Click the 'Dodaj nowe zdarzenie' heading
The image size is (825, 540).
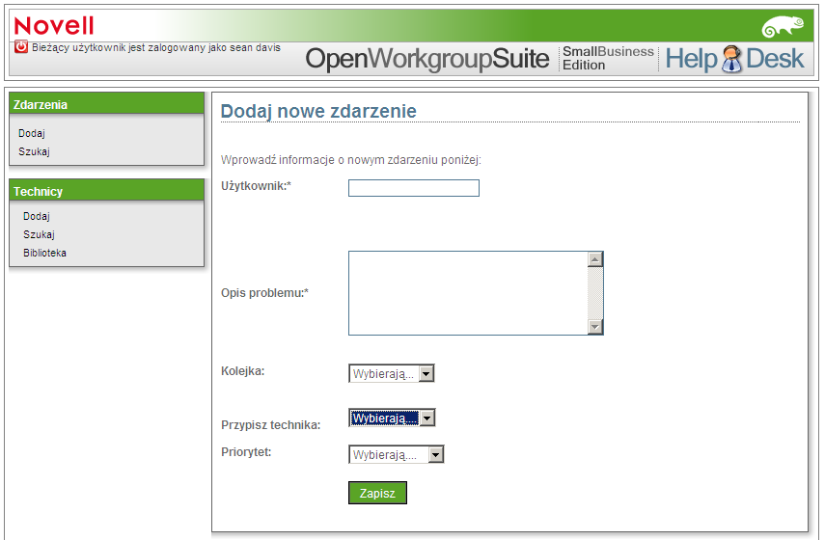318,112
